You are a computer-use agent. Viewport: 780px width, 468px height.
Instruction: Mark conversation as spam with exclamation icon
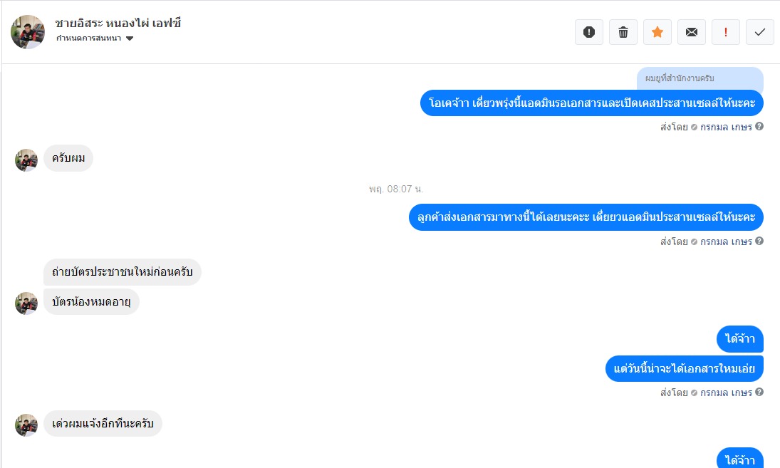[x=589, y=32]
